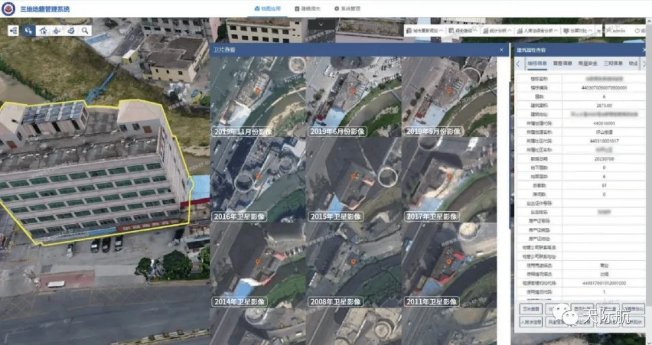Click the layer tree icon in map toolbar
The image size is (652, 345).
tap(13, 30)
